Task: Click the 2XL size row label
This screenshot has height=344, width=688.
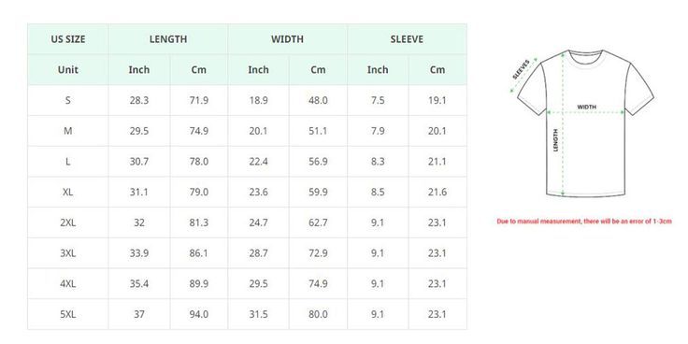Action: pyautogui.click(x=68, y=222)
